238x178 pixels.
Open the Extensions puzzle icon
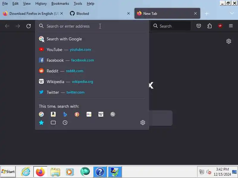coord(209,26)
